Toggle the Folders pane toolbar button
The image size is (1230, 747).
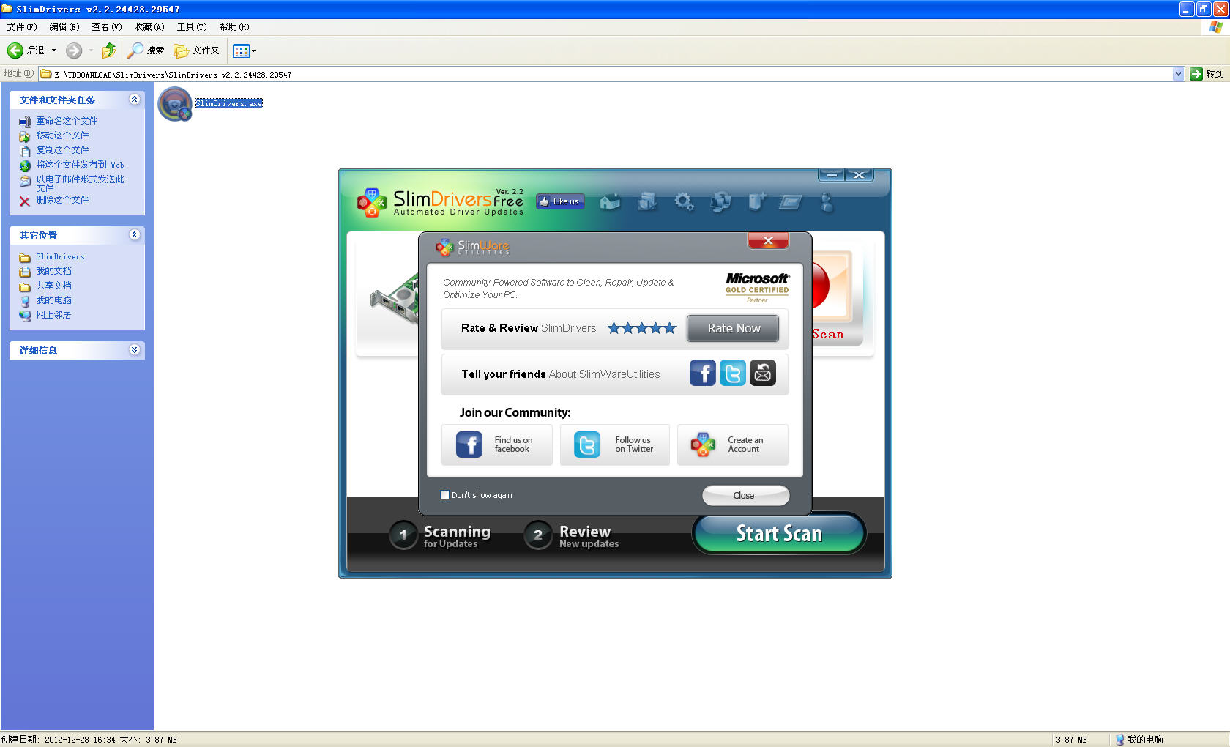point(196,51)
